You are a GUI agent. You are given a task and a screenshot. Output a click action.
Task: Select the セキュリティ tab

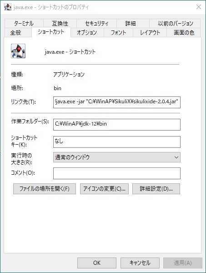click(x=96, y=23)
